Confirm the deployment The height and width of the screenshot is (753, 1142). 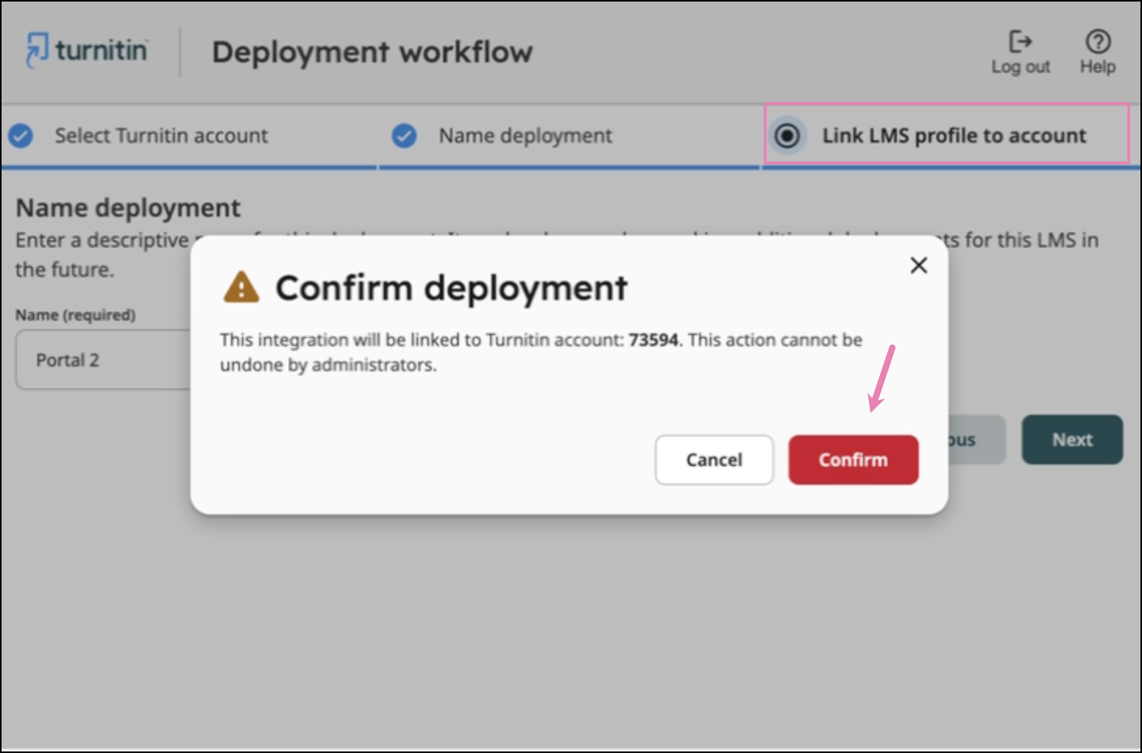click(x=853, y=460)
